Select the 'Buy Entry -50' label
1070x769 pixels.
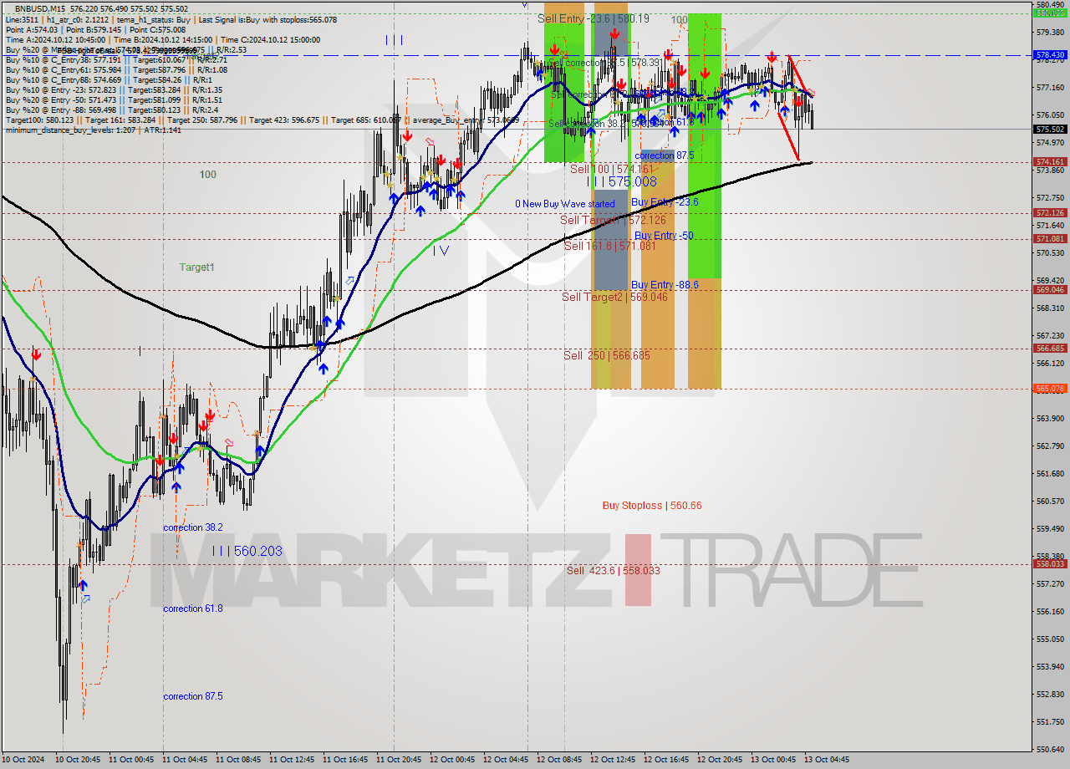pos(664,236)
